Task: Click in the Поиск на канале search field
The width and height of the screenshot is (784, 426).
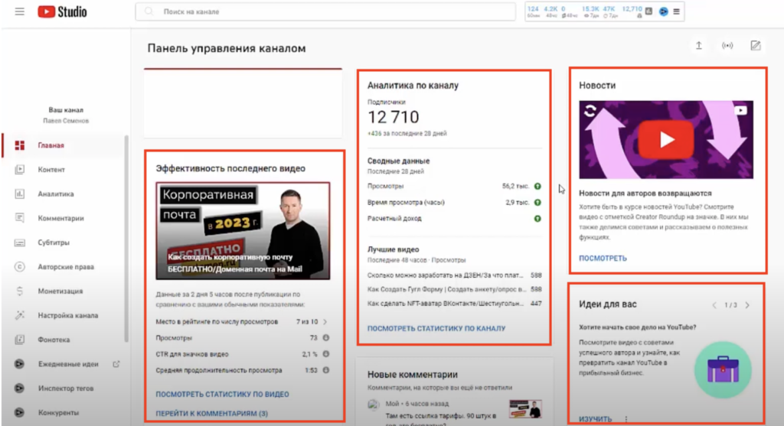Action: click(x=329, y=12)
